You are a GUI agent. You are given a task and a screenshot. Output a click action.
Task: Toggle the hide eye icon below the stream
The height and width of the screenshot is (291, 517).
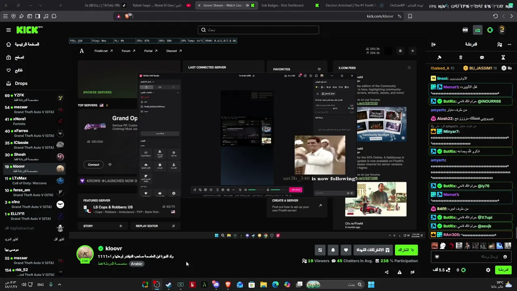coord(412,272)
